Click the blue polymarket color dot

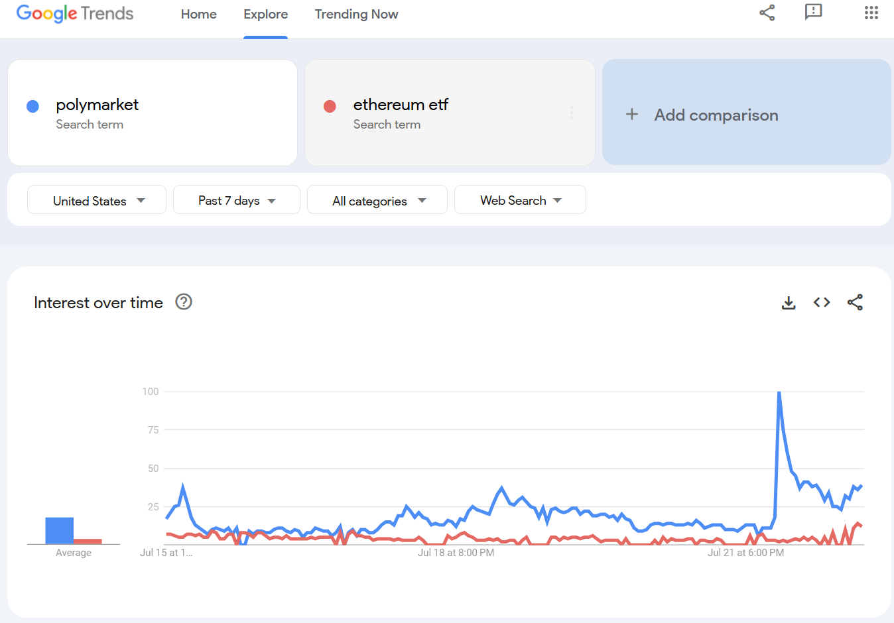click(32, 106)
